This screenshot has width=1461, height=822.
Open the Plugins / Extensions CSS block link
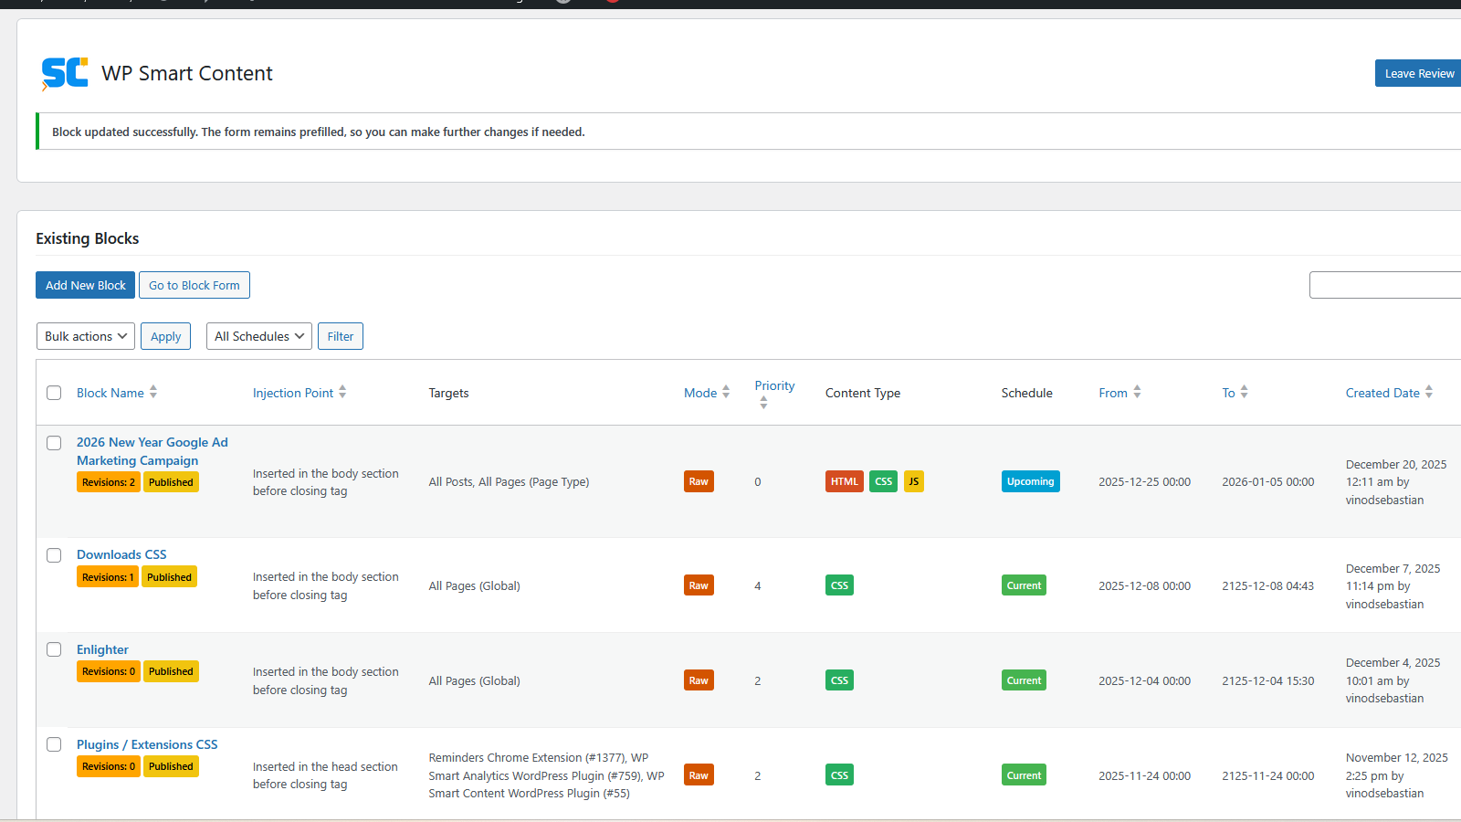coord(147,744)
